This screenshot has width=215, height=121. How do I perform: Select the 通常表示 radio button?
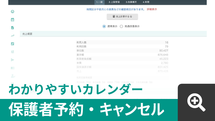[104, 26]
